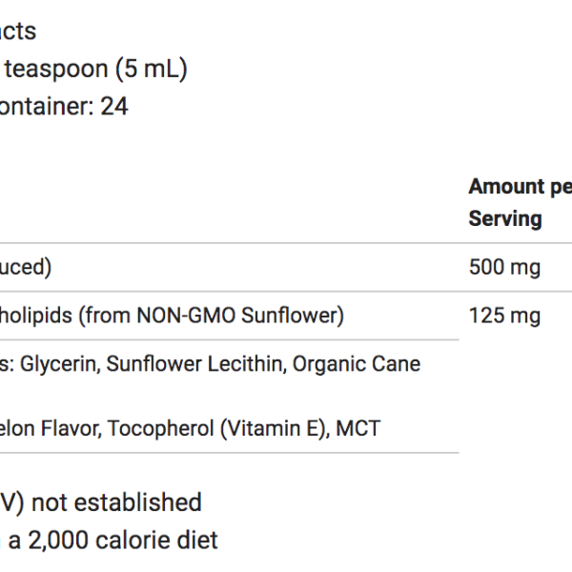Click the container count '24'
Screen dimensions: 572x572
click(x=114, y=106)
